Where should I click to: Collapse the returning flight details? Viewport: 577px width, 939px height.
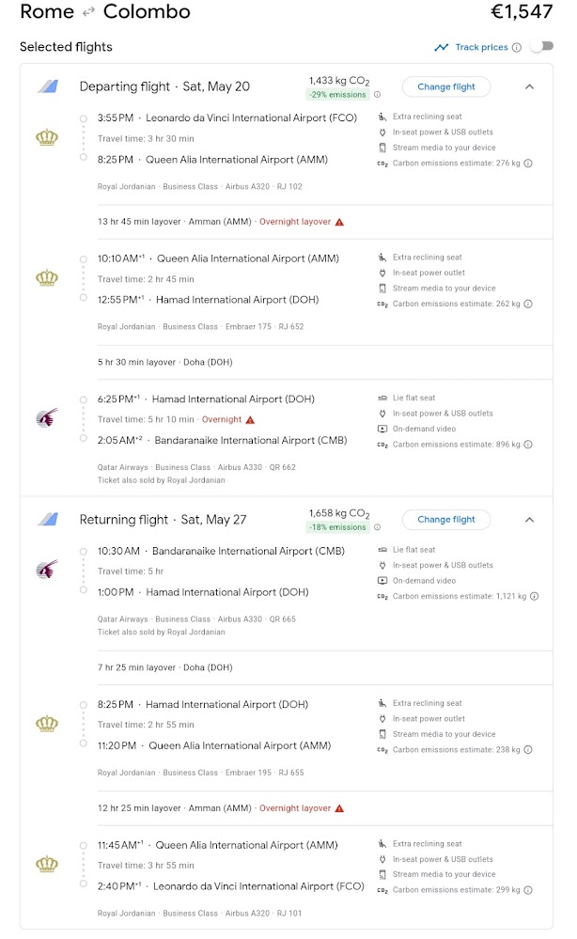529,519
